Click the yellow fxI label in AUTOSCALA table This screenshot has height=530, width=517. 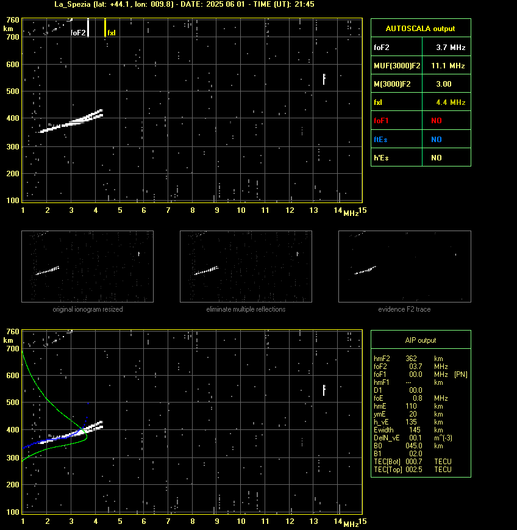378,102
